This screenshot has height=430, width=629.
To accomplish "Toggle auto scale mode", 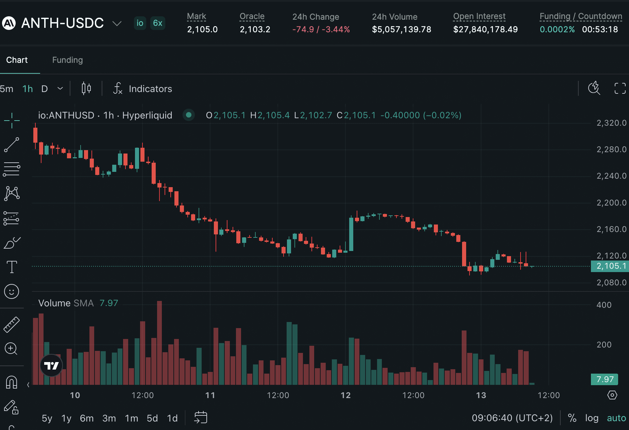I will click(x=616, y=418).
